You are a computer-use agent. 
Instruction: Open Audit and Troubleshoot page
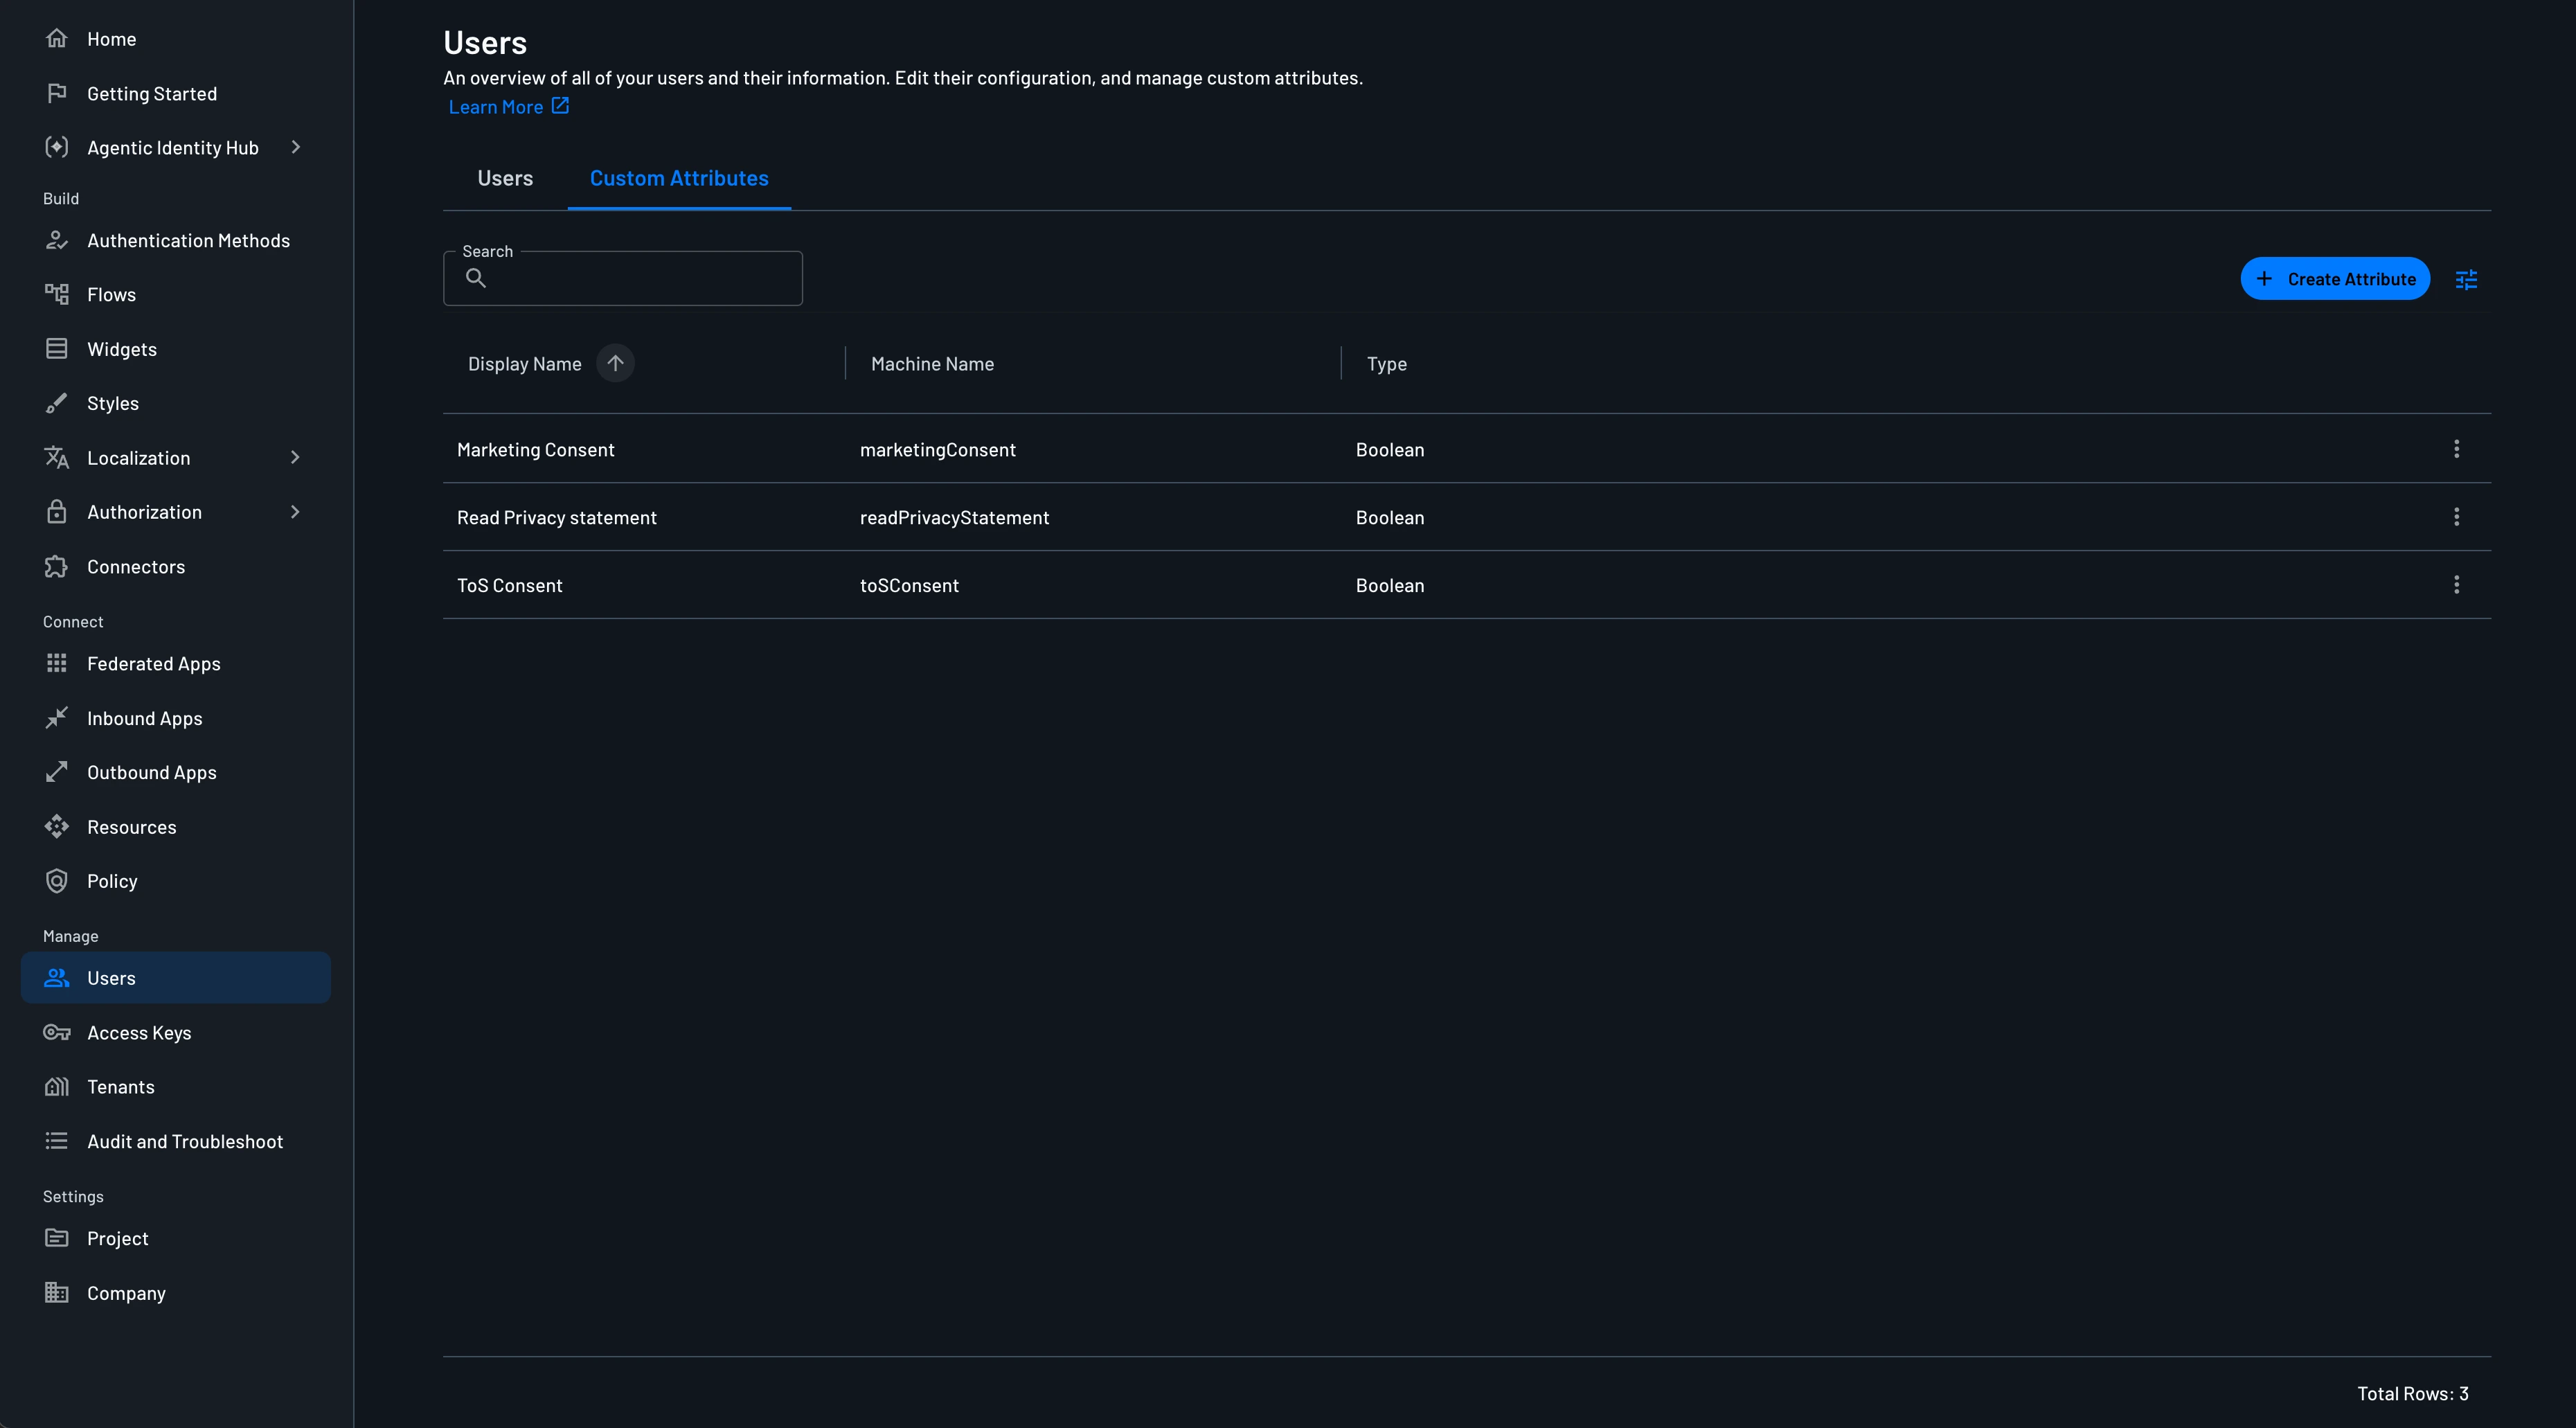(x=175, y=1141)
